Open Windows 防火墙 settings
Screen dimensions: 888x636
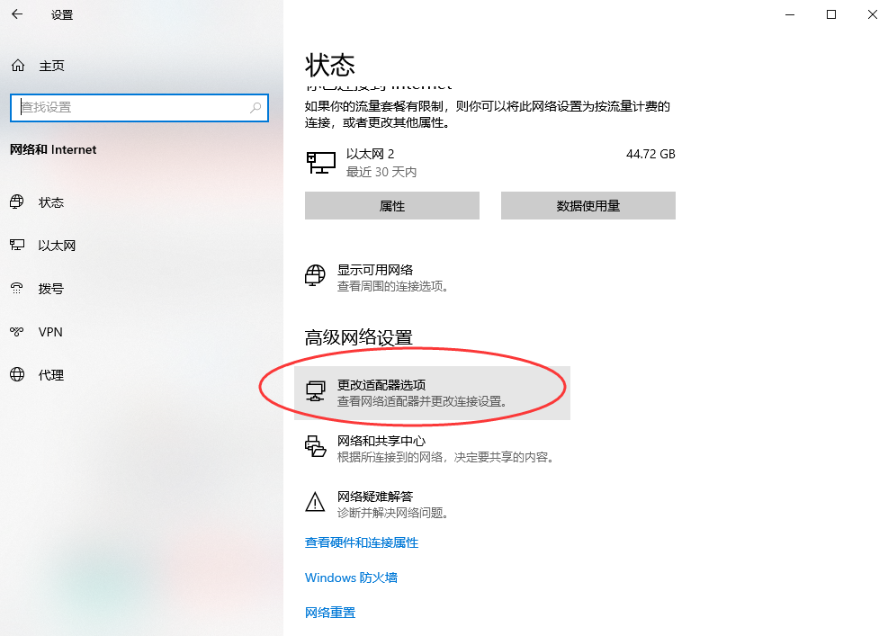pyautogui.click(x=350, y=578)
